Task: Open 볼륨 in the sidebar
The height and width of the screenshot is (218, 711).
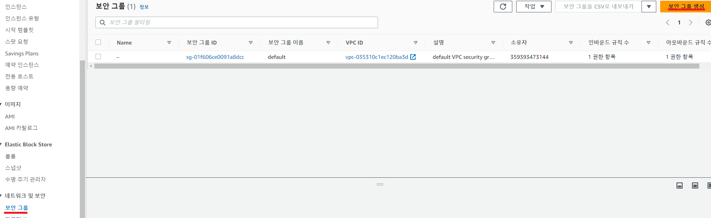Action: click(10, 156)
